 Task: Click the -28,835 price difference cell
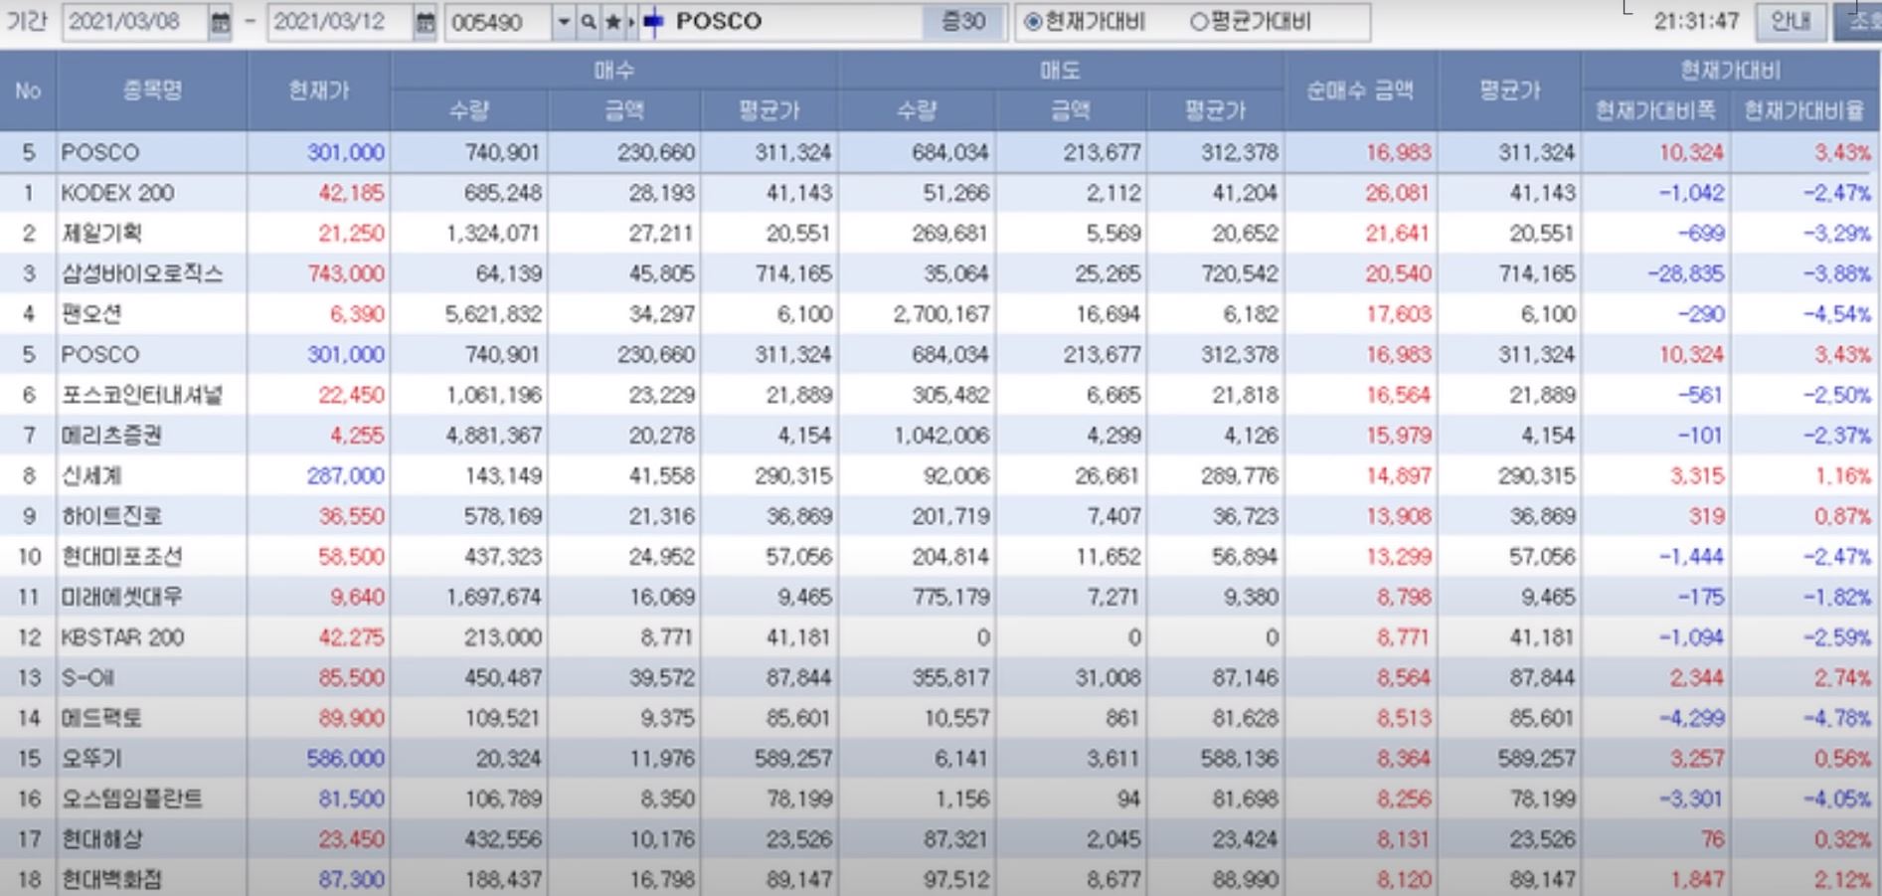(x=1685, y=273)
